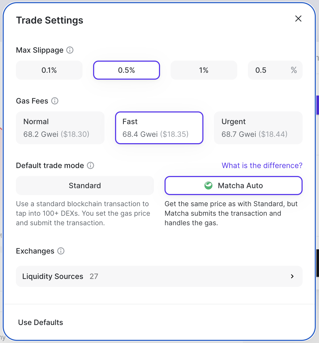Choose Urgent gas fee option
319x343 pixels.
(258, 128)
